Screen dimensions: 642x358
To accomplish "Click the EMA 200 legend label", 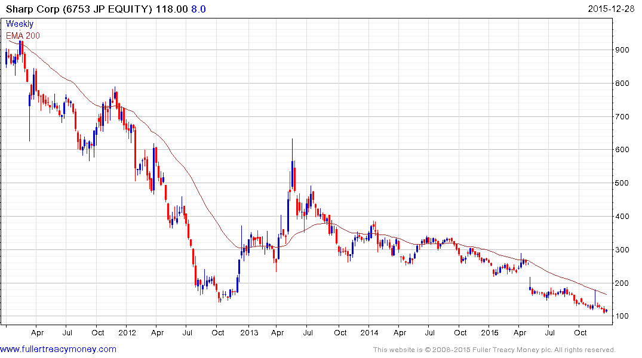I will click(x=23, y=36).
